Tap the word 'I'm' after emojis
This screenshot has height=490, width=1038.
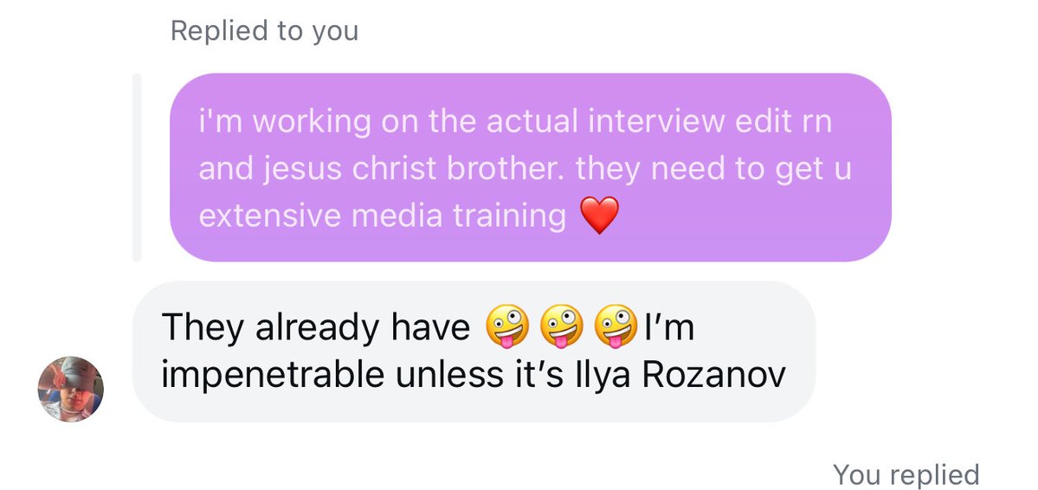point(669,326)
